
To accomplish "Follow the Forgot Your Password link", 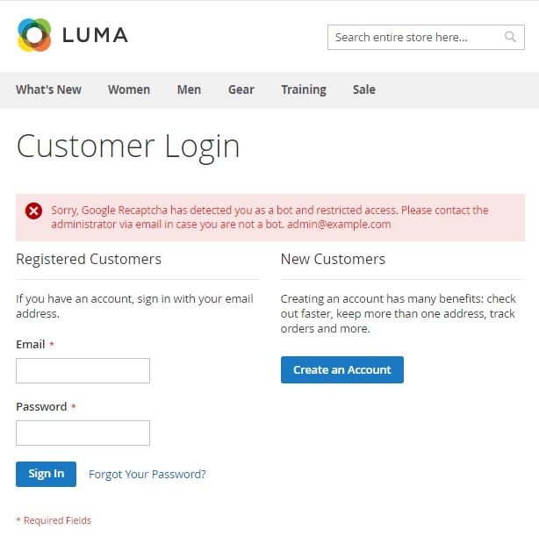I will (x=147, y=474).
